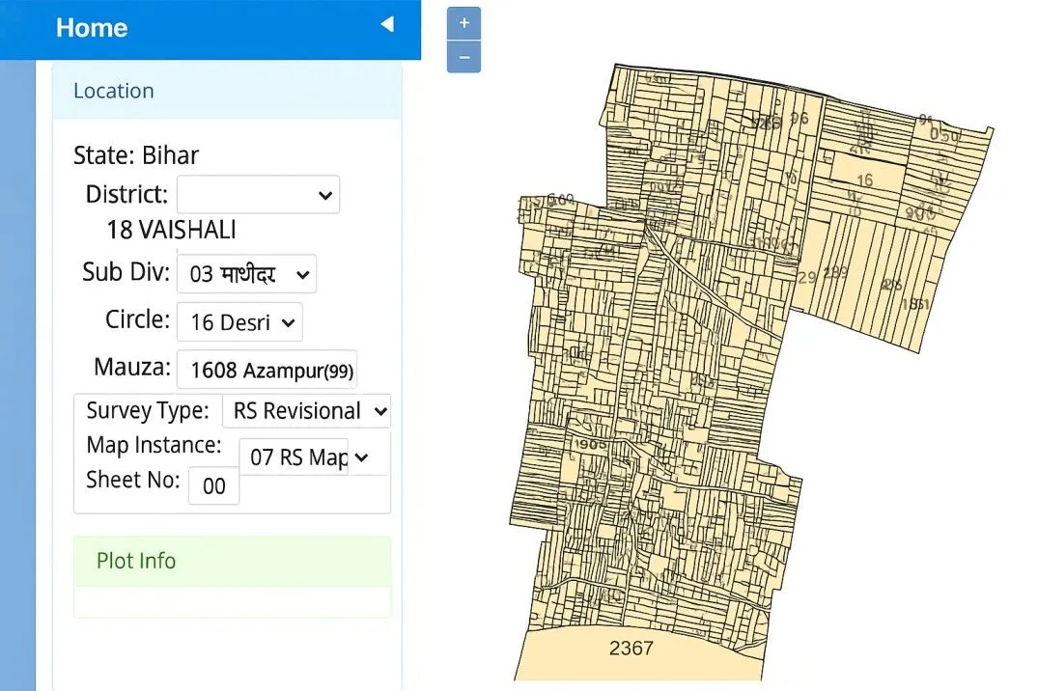The height and width of the screenshot is (691, 1038).
Task: Click the 18 VAISHALI district text
Action: click(171, 231)
